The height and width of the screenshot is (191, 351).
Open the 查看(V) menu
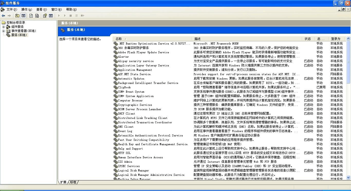click(41, 10)
